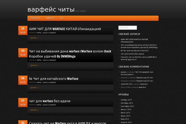Click (далее...) under чит для warface без адачи
The image size is (186, 124).
pos(34,110)
